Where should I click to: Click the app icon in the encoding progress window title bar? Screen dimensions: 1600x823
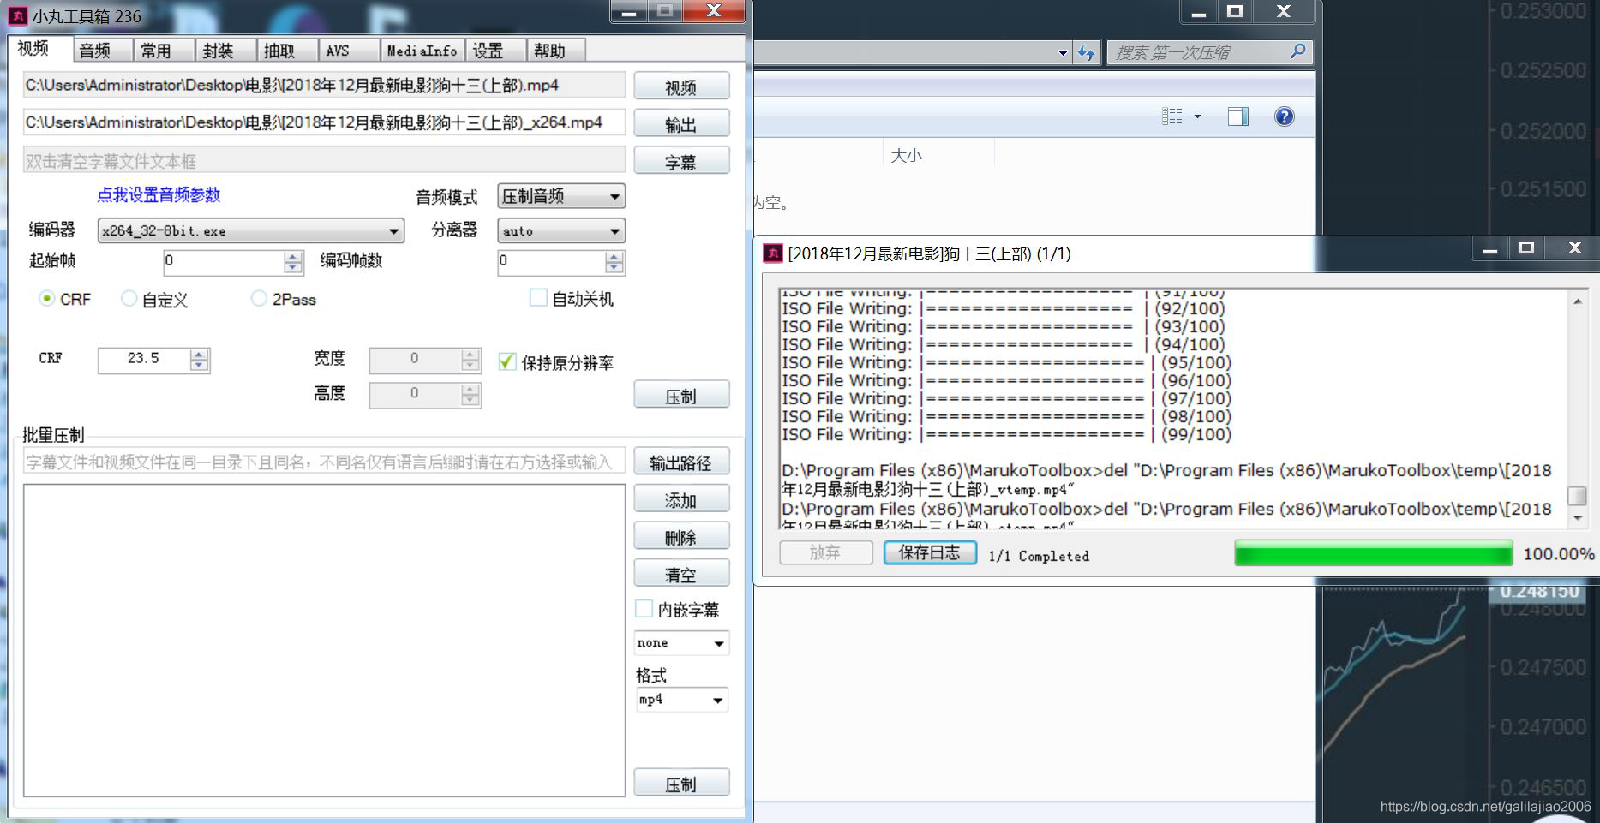point(773,253)
